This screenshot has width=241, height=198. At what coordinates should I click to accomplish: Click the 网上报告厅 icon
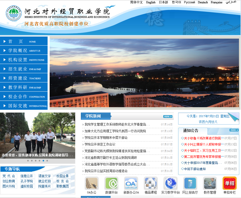tap(190, 183)
